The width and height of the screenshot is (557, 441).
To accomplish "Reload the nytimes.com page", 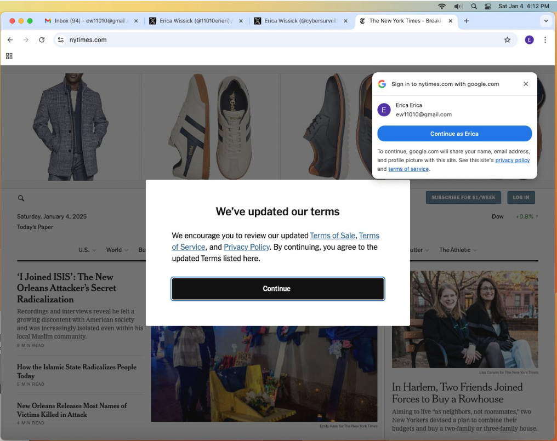I will (x=42, y=40).
